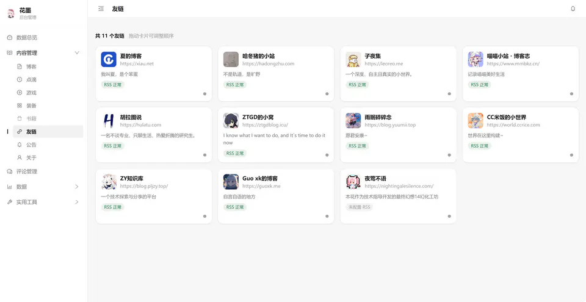The height and width of the screenshot is (302, 586).
Task: Click the 内容管理 book icon
Action: point(10,53)
